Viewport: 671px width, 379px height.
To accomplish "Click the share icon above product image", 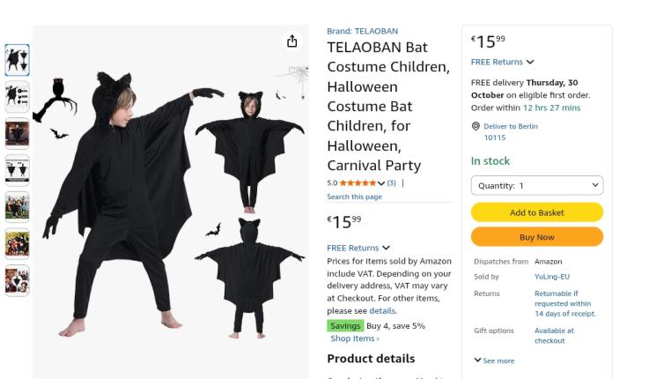I will (x=292, y=41).
